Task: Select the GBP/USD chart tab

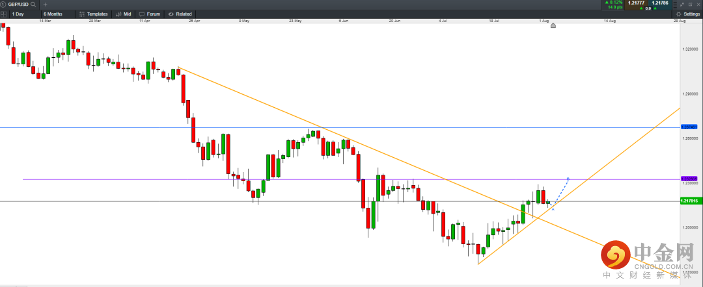Action: pyautogui.click(x=18, y=4)
